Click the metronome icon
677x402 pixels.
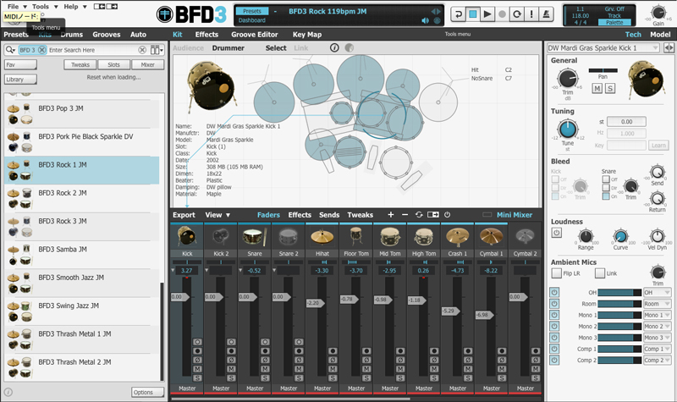point(546,14)
